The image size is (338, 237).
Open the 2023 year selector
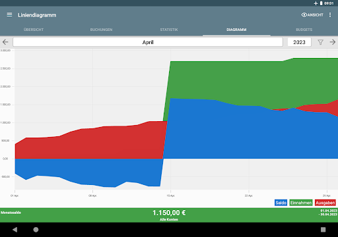point(299,42)
